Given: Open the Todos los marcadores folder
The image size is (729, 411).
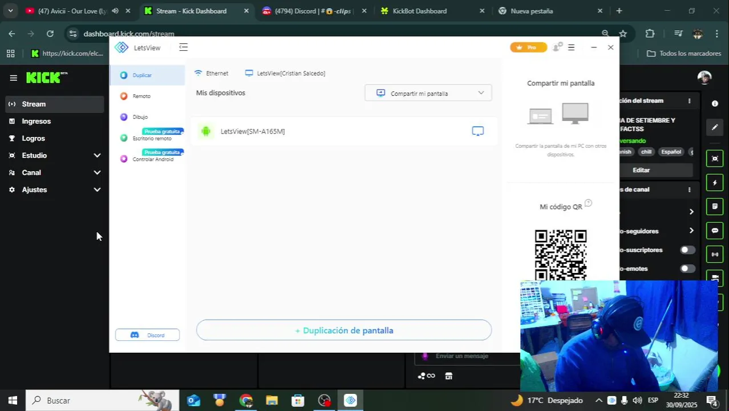Looking at the screenshot, I should 683,54.
